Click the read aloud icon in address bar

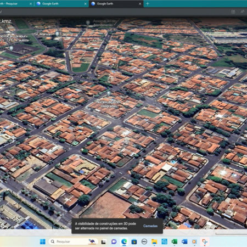click(243, 12)
